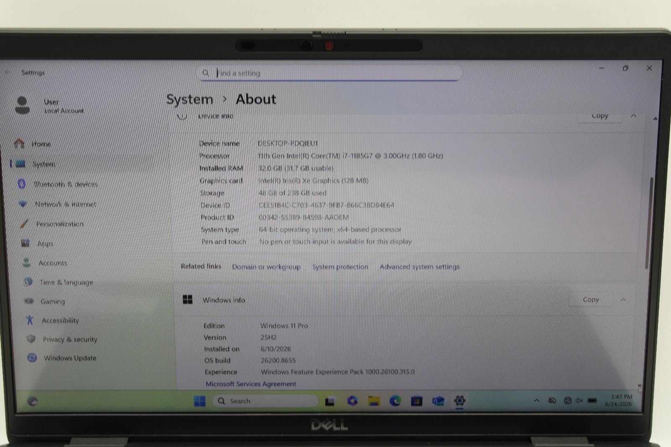Click the System breadcrumb in the title
The image size is (671, 447).
[x=190, y=99]
